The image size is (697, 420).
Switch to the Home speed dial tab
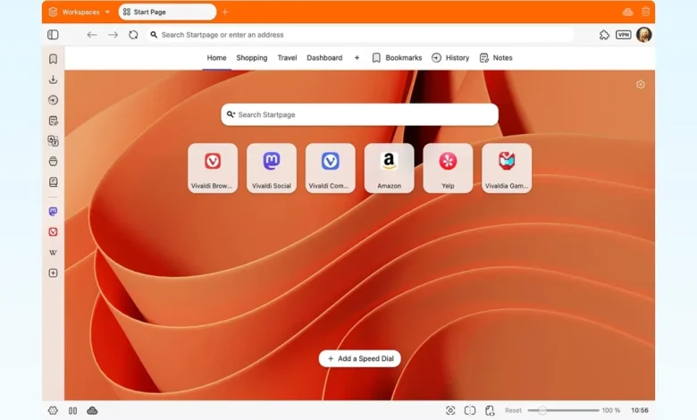(216, 58)
